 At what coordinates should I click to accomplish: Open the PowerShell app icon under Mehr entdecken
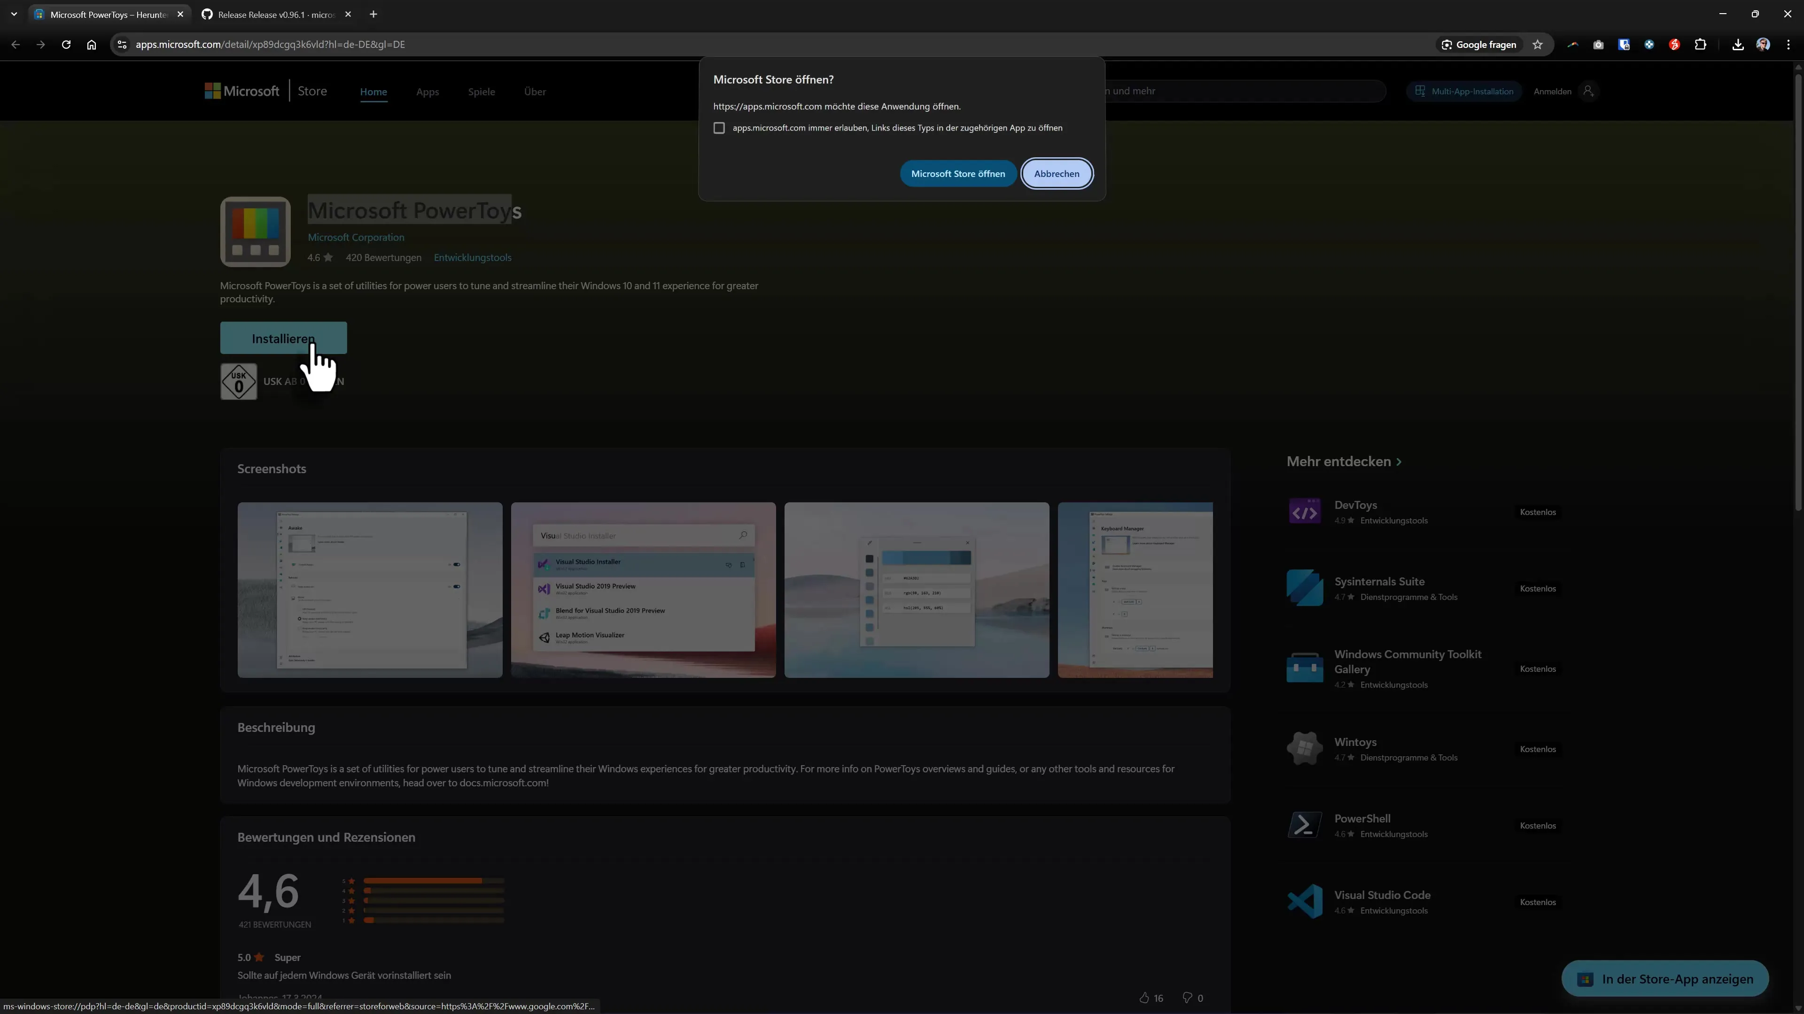(x=1305, y=824)
